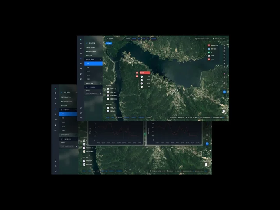Collapse the monitoring panel header chevron
The width and height of the screenshot is (280, 210).
(x=100, y=43)
